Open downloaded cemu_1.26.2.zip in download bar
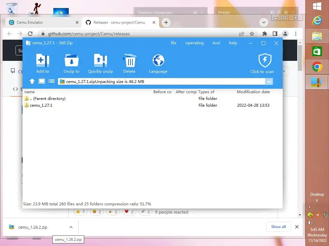329x246 pixels. 32,227
